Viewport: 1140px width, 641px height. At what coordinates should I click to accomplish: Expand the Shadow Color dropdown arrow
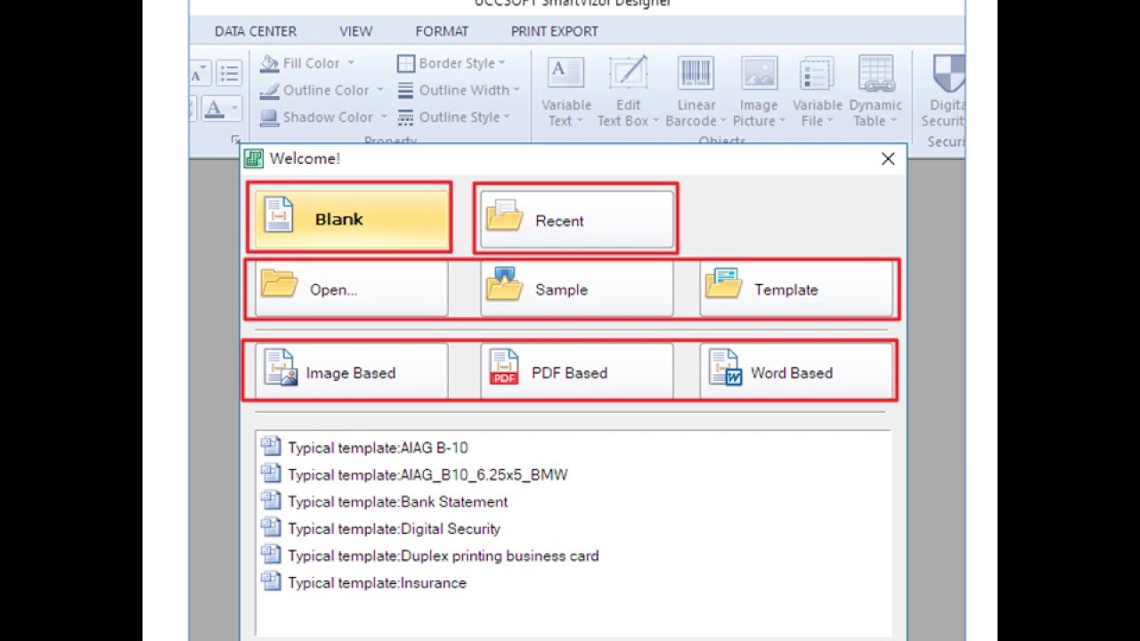pyautogui.click(x=384, y=117)
